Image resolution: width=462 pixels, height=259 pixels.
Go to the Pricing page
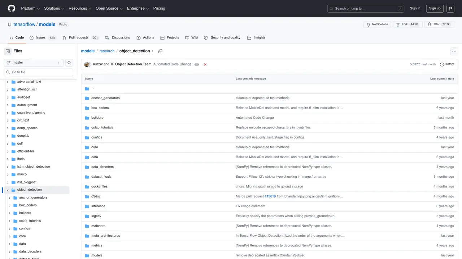(159, 8)
